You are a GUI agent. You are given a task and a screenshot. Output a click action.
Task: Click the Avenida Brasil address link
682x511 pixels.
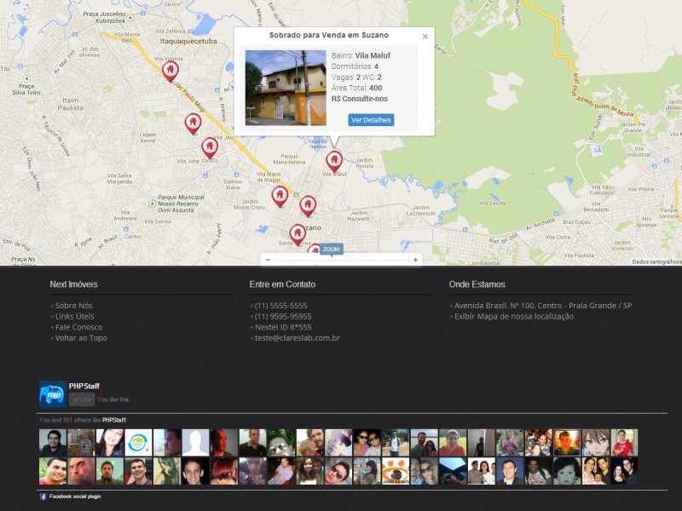(x=543, y=306)
